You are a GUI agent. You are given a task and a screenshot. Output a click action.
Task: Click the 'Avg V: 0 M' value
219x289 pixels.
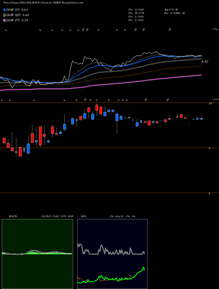pos(171,9)
